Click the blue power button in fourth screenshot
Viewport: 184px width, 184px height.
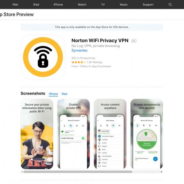(155, 159)
